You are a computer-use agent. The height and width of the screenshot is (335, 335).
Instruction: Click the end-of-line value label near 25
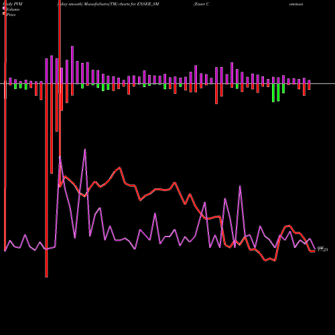click(323, 249)
